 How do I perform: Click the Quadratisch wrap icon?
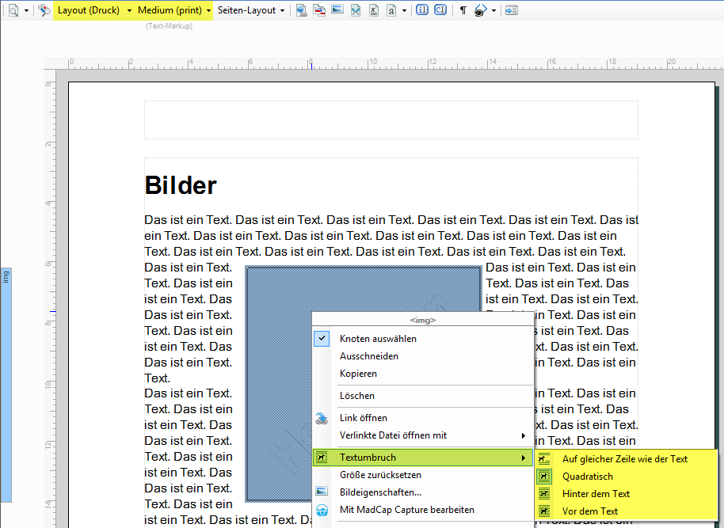tap(545, 477)
